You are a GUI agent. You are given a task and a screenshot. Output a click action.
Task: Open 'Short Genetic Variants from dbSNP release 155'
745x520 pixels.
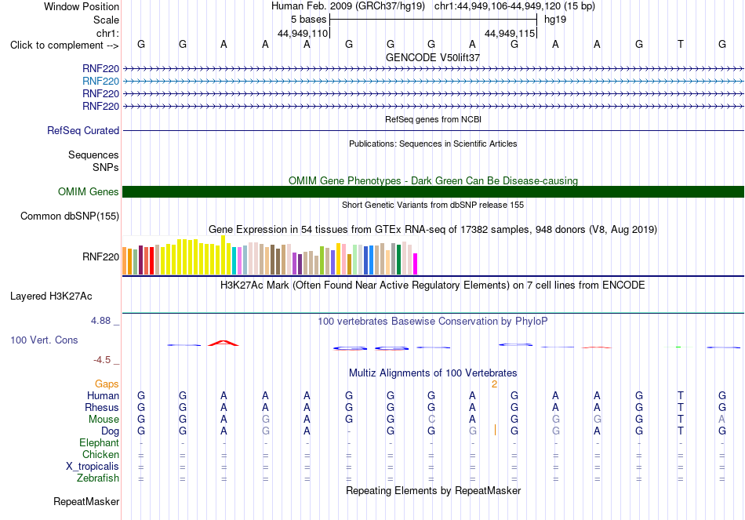(433, 205)
